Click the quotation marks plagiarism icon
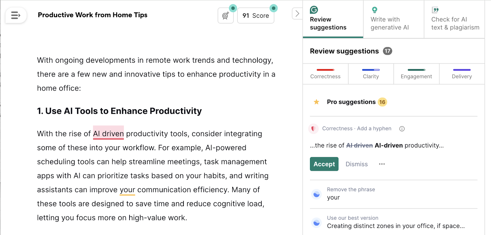This screenshot has height=235, width=491. click(x=435, y=10)
